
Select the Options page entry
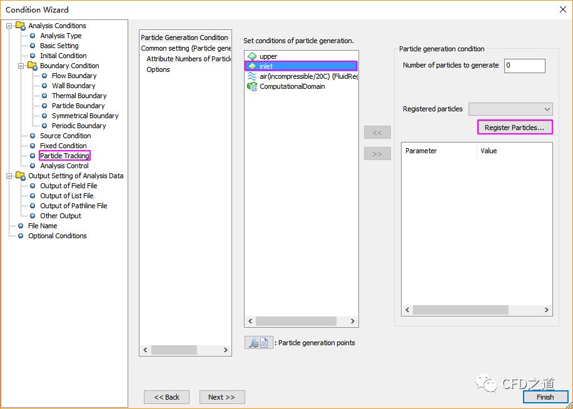pyautogui.click(x=158, y=69)
